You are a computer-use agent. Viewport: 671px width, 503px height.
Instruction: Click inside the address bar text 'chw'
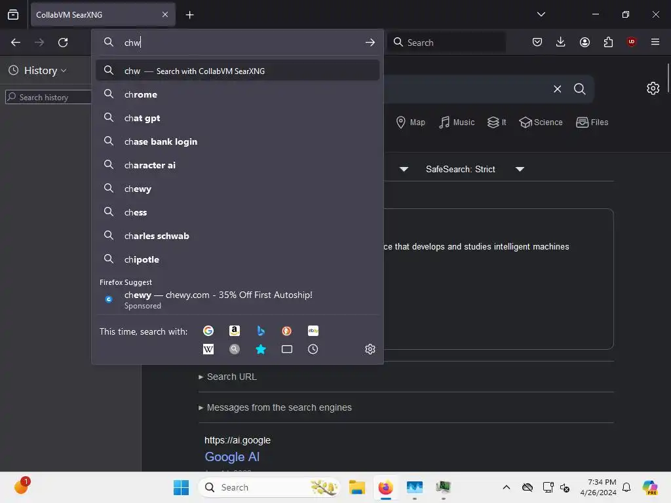[x=132, y=43]
